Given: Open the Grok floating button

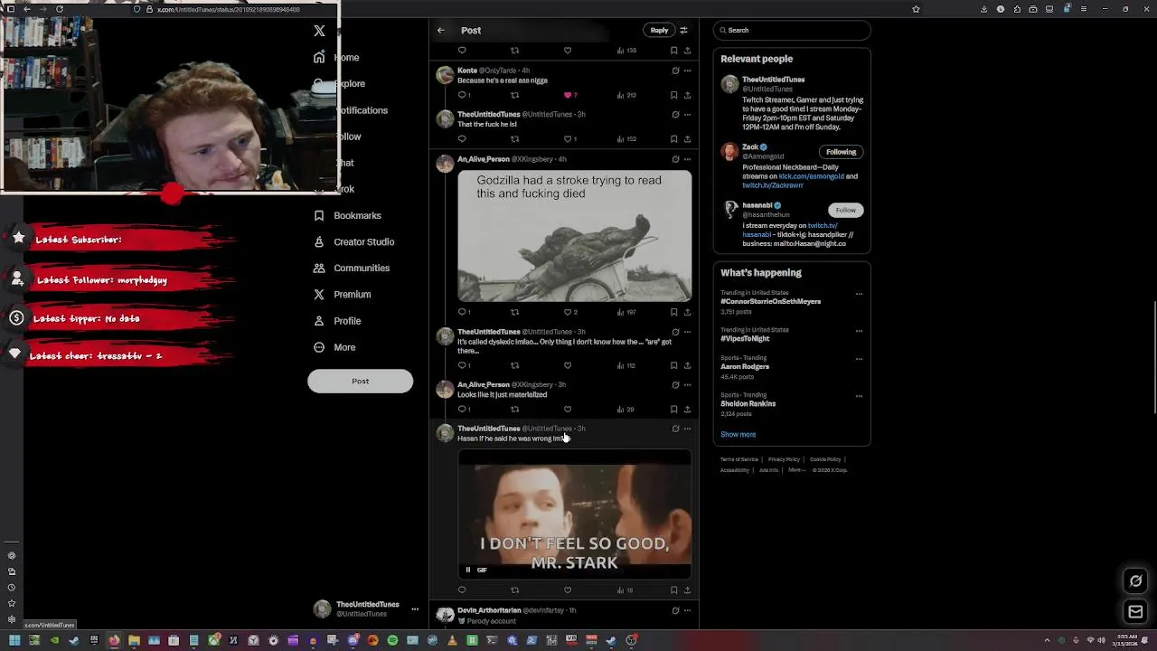Looking at the screenshot, I should point(1136,581).
